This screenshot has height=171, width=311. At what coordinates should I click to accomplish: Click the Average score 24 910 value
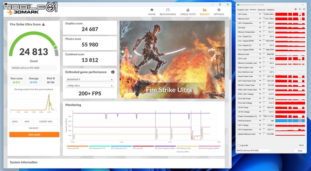(33, 82)
